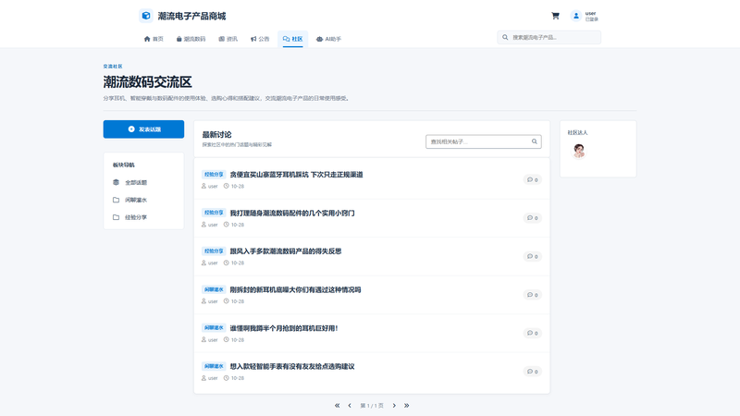Click the post search magnifier icon
This screenshot has height=416, width=740.
(x=535, y=141)
